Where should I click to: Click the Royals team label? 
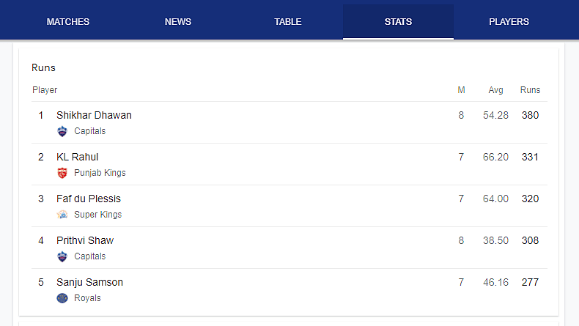tap(87, 298)
